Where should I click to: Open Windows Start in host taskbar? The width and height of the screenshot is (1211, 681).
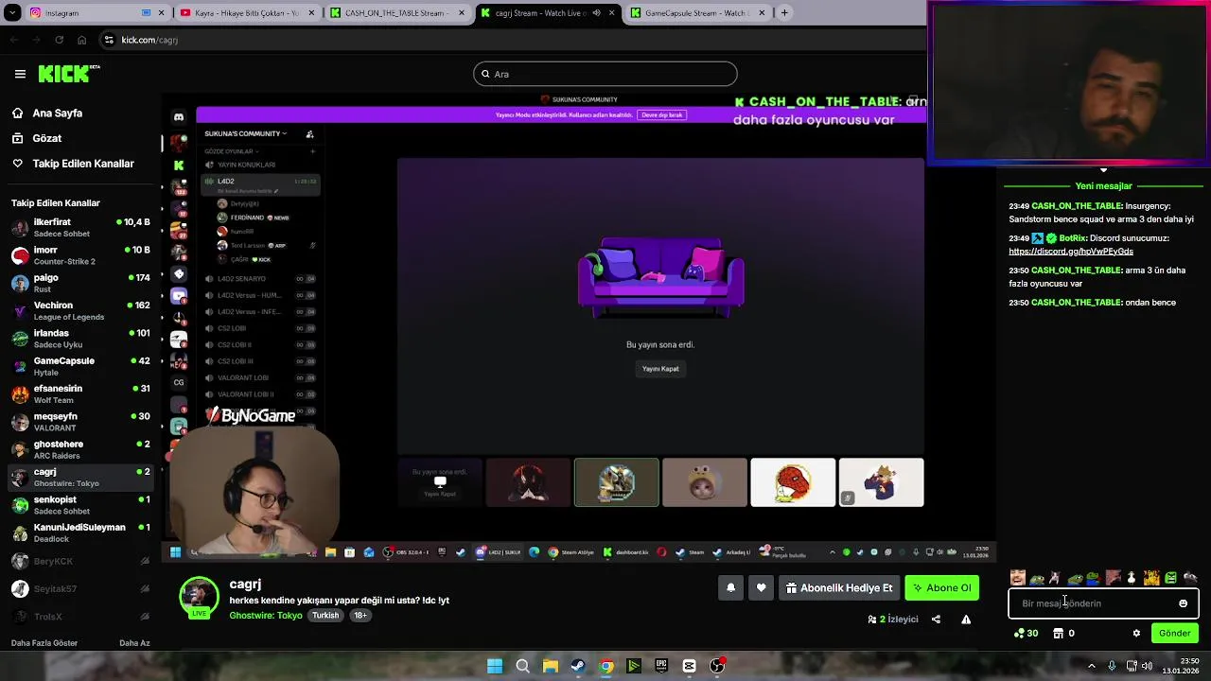coord(495,666)
